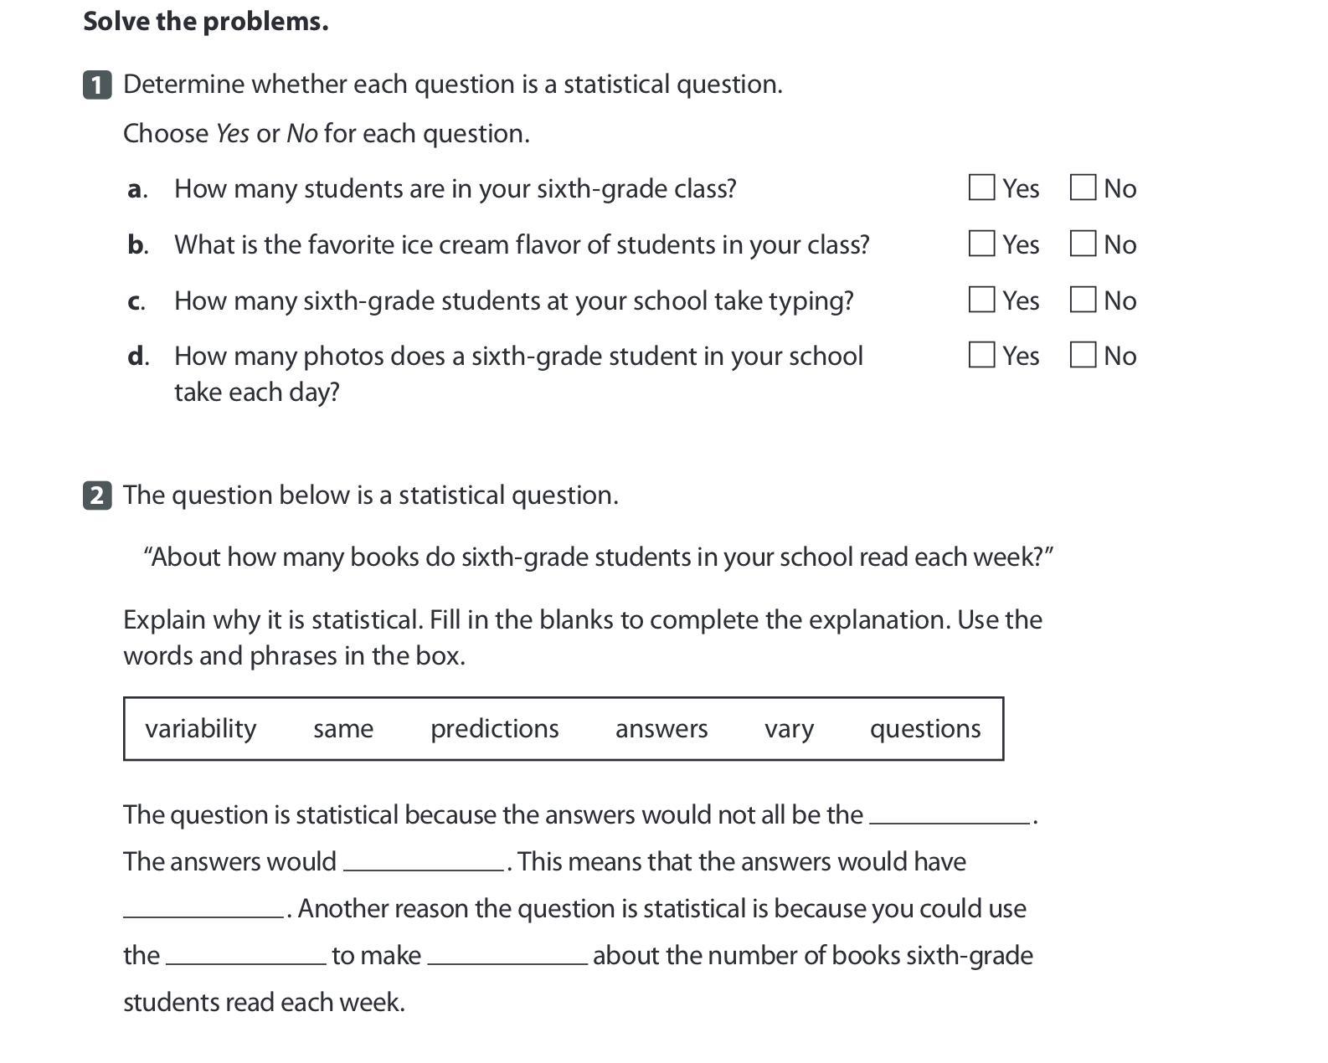Choose "answers" from the word box
The image size is (1328, 1063).
[661, 728]
